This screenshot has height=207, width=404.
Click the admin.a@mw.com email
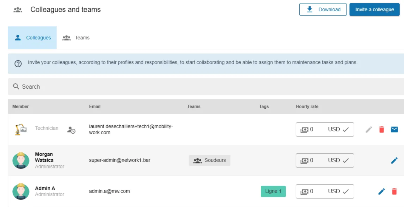pos(109,191)
